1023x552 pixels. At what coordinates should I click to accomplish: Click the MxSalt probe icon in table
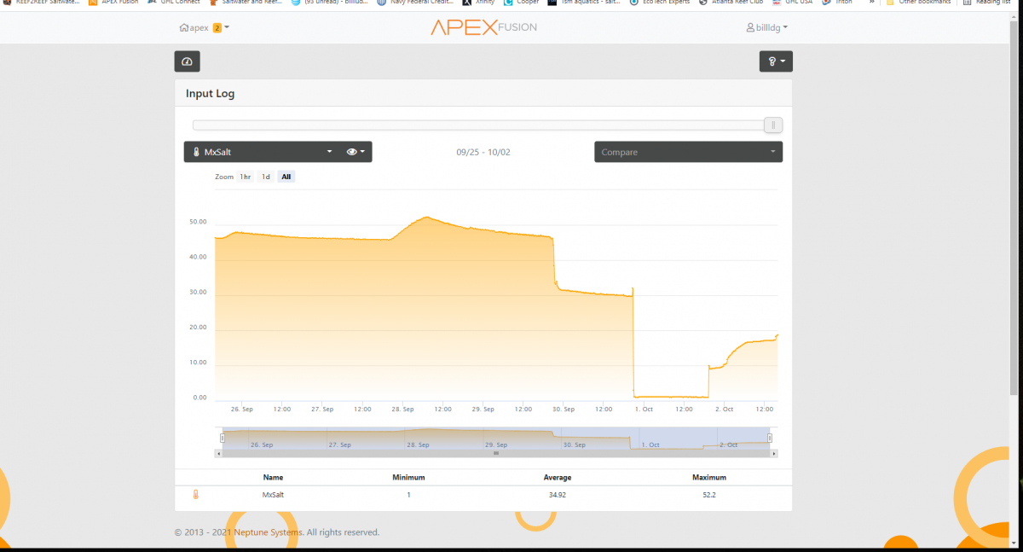195,494
